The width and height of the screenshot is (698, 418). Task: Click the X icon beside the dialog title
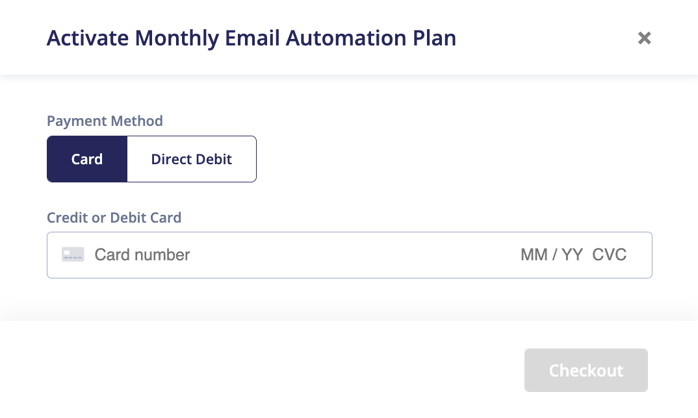point(644,38)
